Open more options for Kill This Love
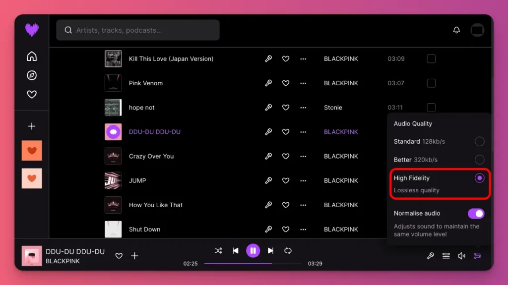 [x=303, y=59]
